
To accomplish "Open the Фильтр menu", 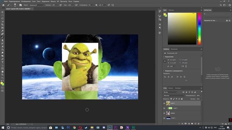I will [x=53, y=1].
